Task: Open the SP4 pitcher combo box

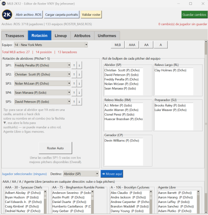Action: tap(43, 93)
